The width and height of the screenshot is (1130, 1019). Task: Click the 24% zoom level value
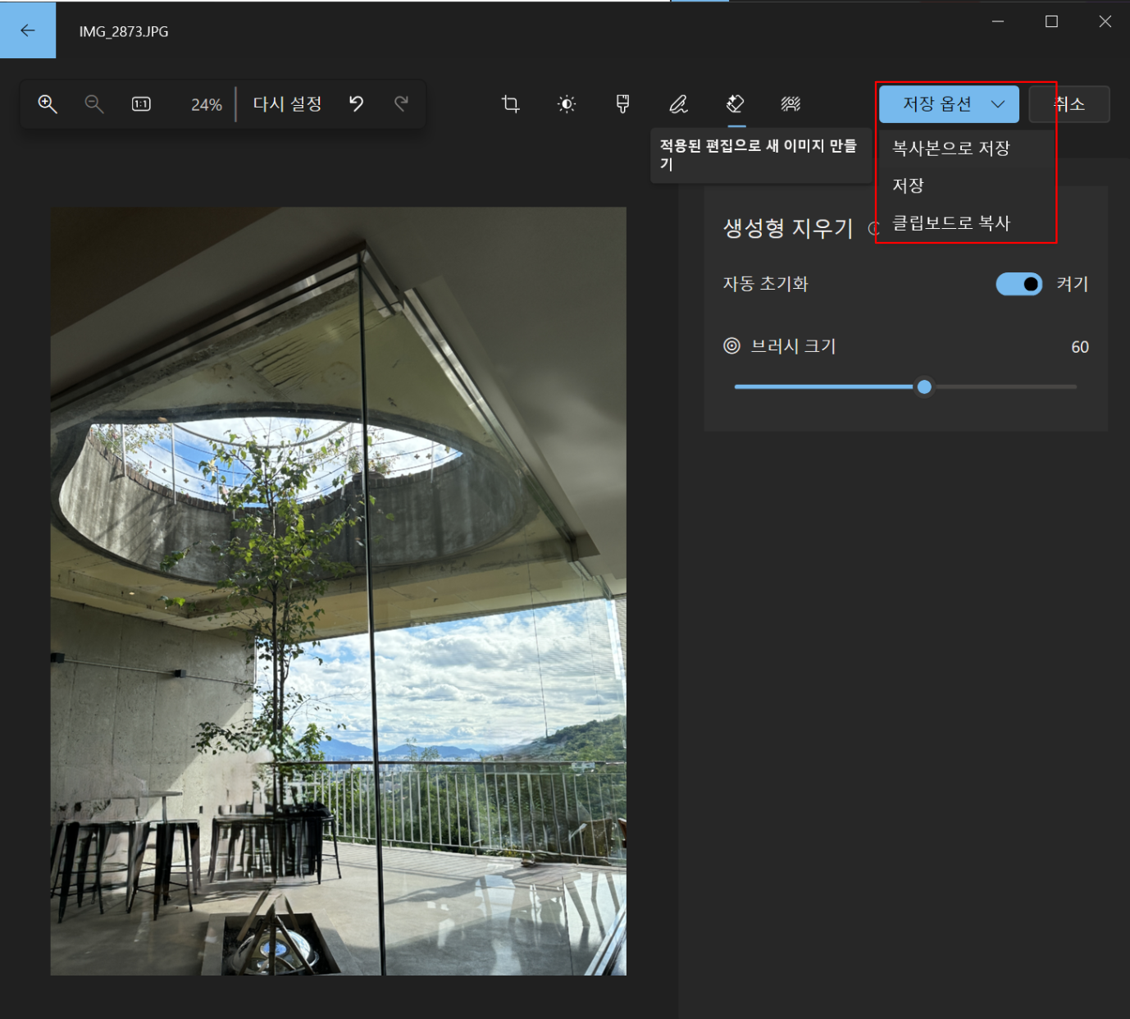tap(207, 105)
